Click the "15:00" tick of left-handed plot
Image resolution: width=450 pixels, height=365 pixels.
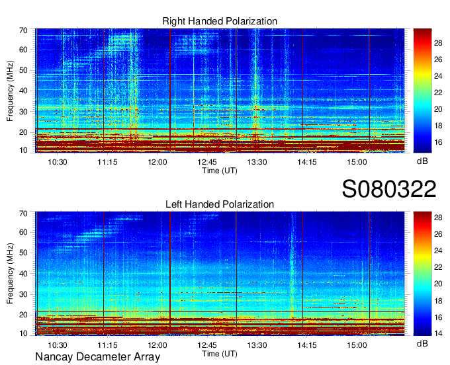pos(357,345)
